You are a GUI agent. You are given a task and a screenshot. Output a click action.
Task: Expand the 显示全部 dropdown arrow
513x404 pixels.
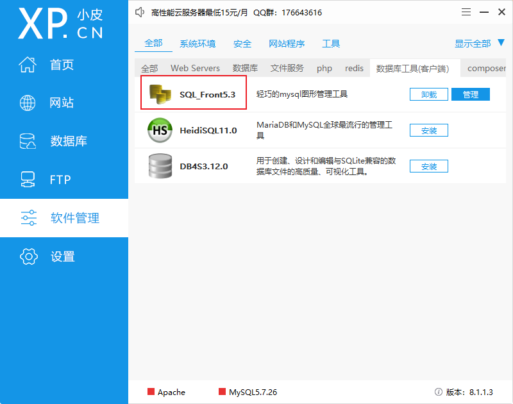501,42
